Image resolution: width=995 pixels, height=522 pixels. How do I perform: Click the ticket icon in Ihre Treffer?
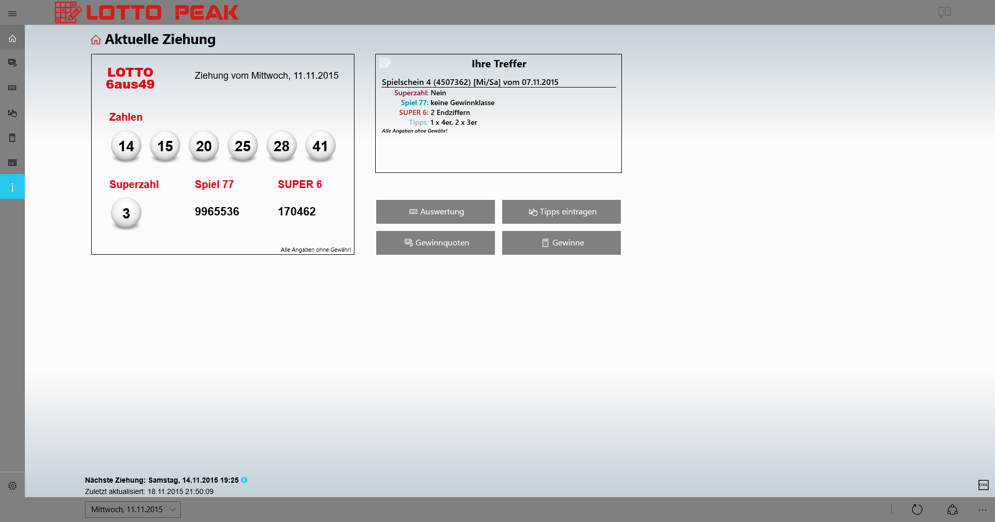pos(385,63)
